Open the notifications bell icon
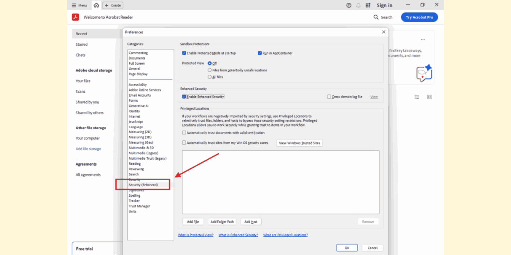511x255 pixels. click(358, 5)
